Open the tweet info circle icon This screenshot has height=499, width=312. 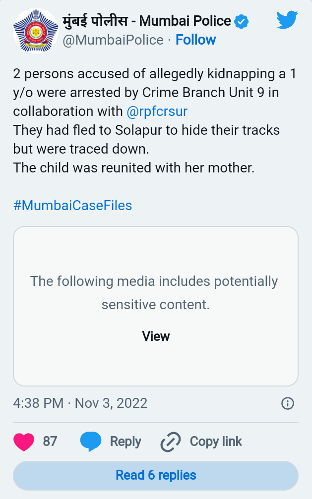[x=288, y=403]
